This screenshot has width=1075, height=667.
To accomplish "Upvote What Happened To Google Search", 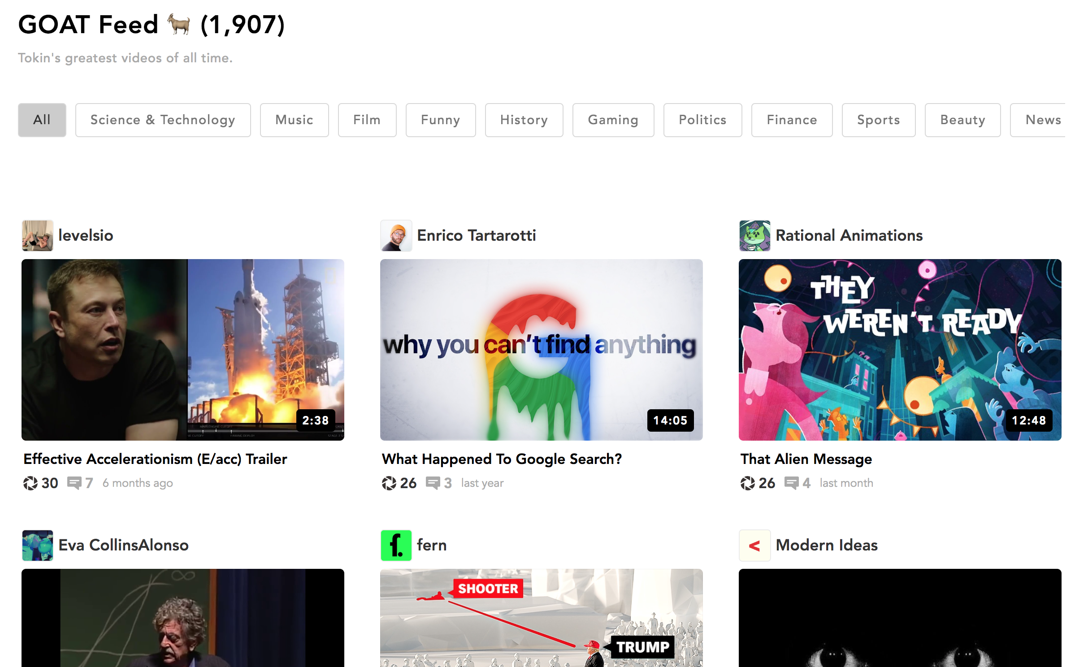I will 389,483.
